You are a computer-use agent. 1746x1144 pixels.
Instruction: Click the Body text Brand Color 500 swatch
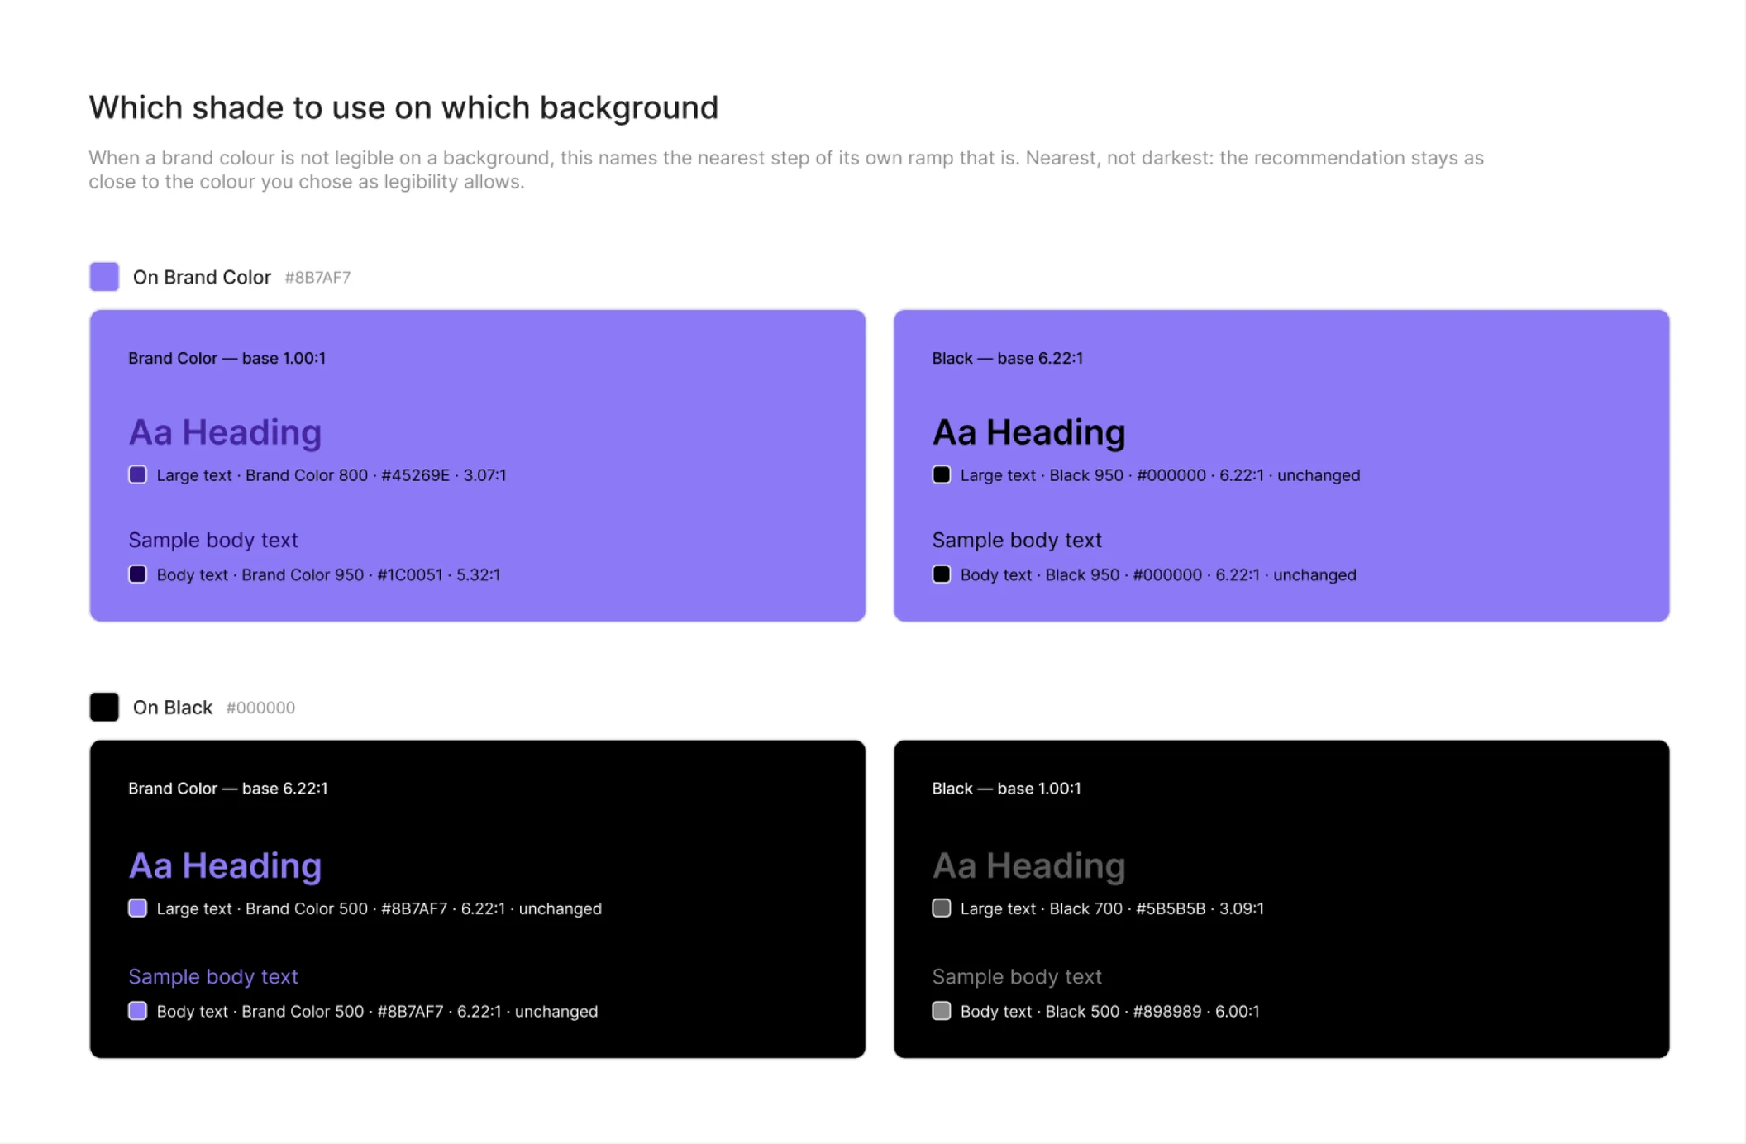click(138, 1011)
